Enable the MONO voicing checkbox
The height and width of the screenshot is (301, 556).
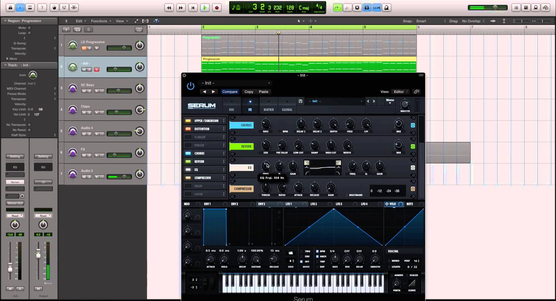[x=389, y=261]
